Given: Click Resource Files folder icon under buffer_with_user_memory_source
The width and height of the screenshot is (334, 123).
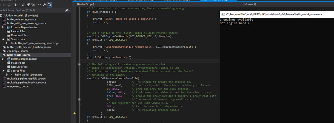Looking at the screenshot, I should coord(8,35).
